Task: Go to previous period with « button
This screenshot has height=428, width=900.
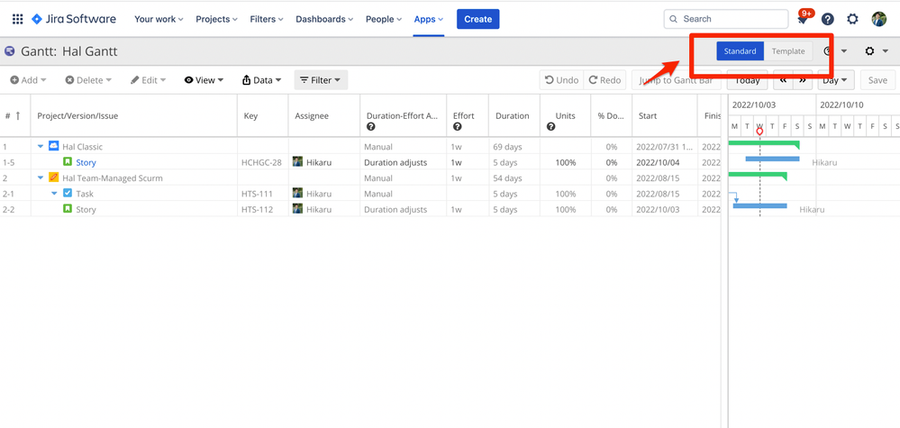Action: (783, 80)
